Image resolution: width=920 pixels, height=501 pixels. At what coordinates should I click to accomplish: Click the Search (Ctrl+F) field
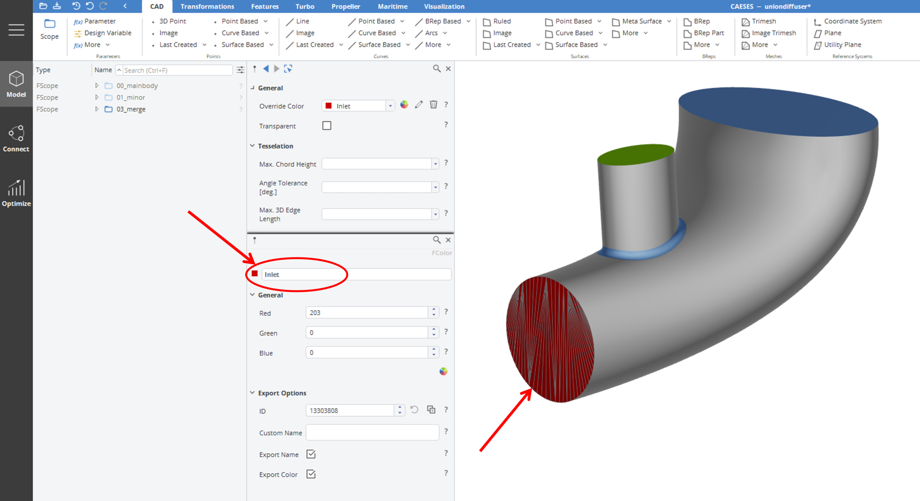178,70
